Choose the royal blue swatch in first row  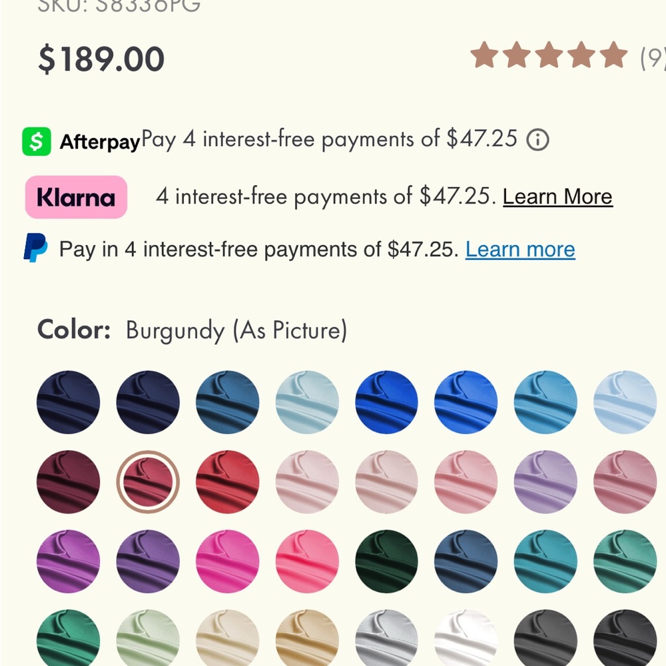[x=386, y=402]
